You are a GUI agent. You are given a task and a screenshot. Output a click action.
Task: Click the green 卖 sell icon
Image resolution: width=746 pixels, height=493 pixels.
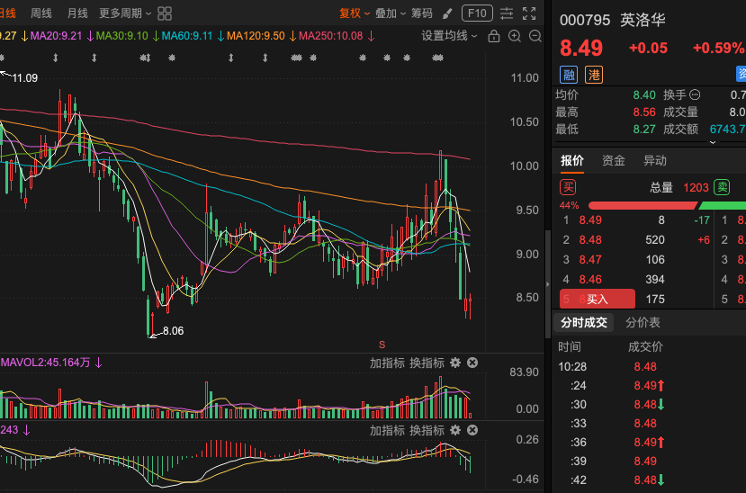[722, 187]
